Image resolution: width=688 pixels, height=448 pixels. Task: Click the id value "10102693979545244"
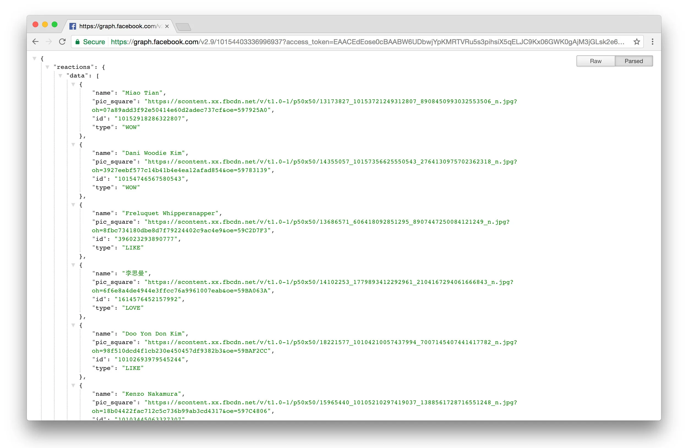coord(149,360)
